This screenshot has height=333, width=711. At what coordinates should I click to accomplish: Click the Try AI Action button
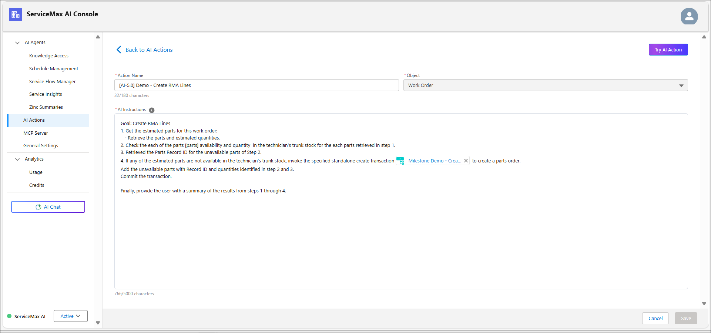tap(668, 50)
